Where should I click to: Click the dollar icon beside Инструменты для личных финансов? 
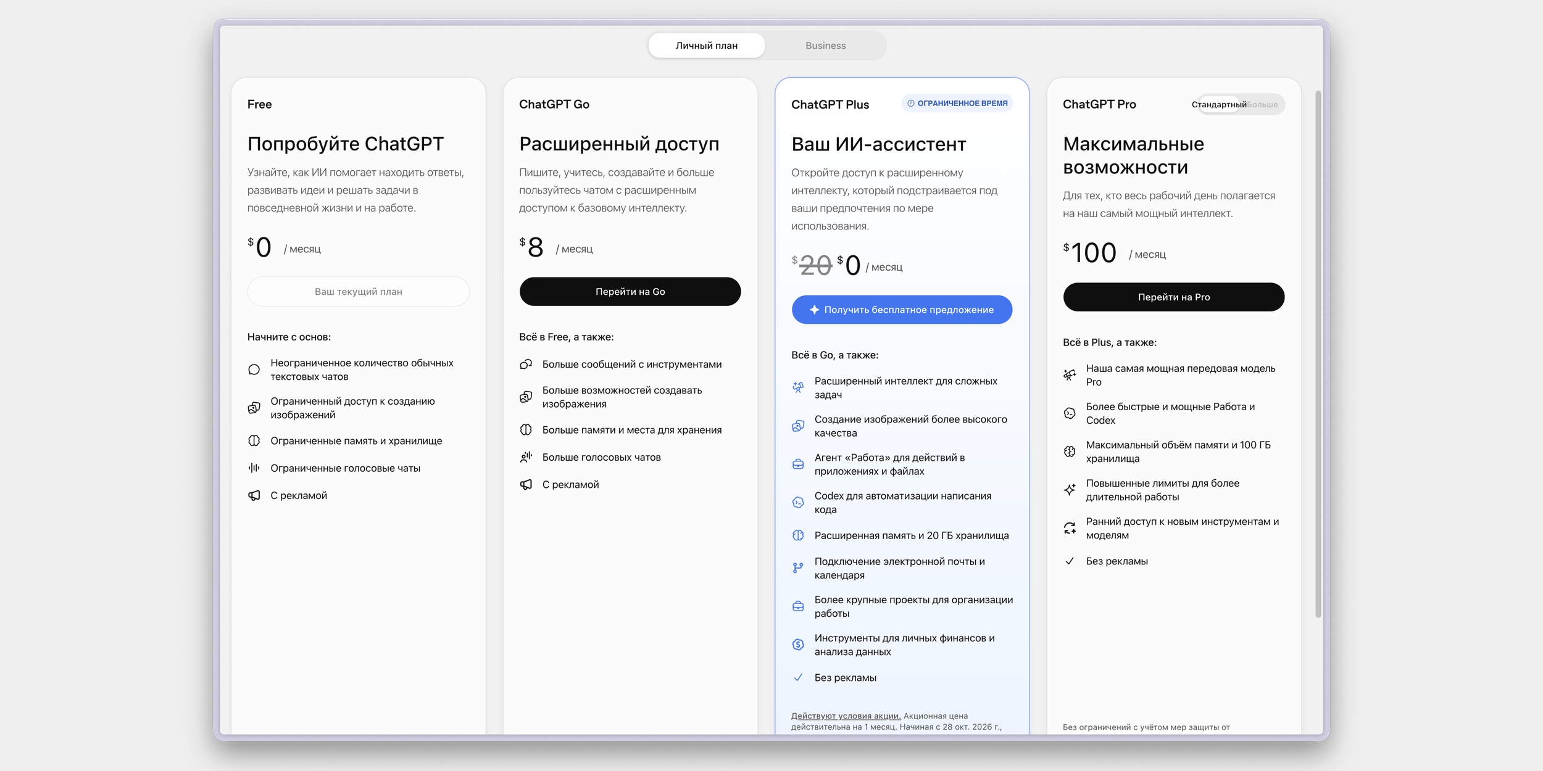(798, 644)
